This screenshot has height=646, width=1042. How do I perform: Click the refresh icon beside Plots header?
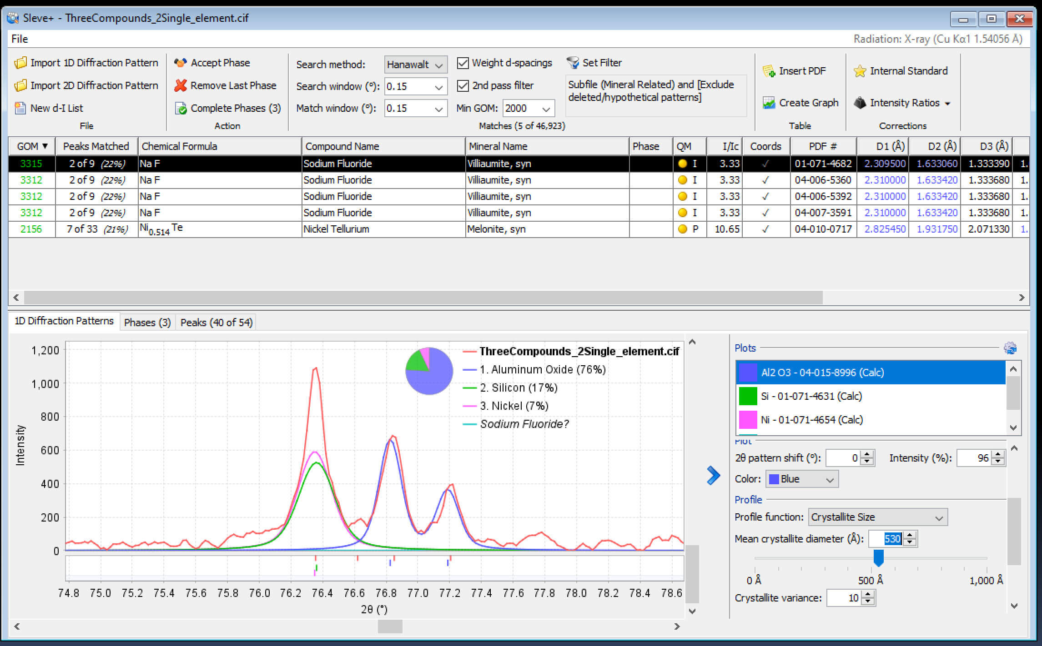(x=1010, y=348)
